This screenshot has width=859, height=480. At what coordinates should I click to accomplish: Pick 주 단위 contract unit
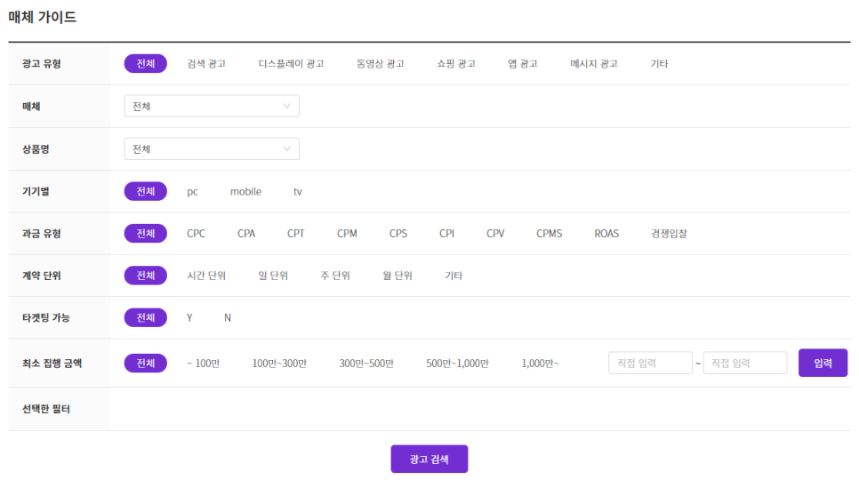click(x=335, y=276)
